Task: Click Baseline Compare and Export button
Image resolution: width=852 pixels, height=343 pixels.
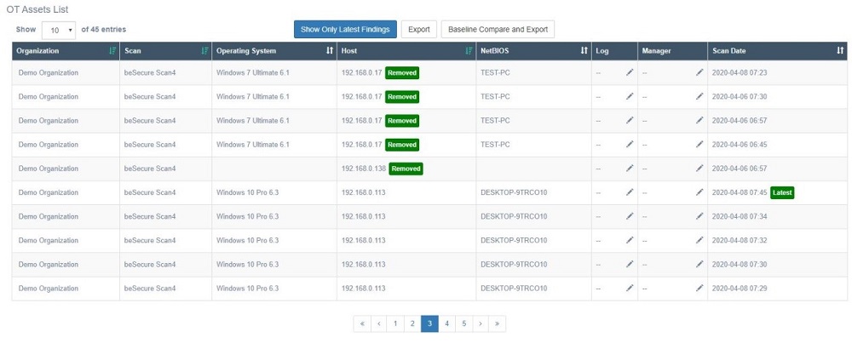Action: pos(498,30)
